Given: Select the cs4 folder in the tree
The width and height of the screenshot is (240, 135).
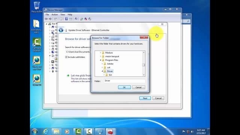Looking at the screenshot, I should [108, 67].
